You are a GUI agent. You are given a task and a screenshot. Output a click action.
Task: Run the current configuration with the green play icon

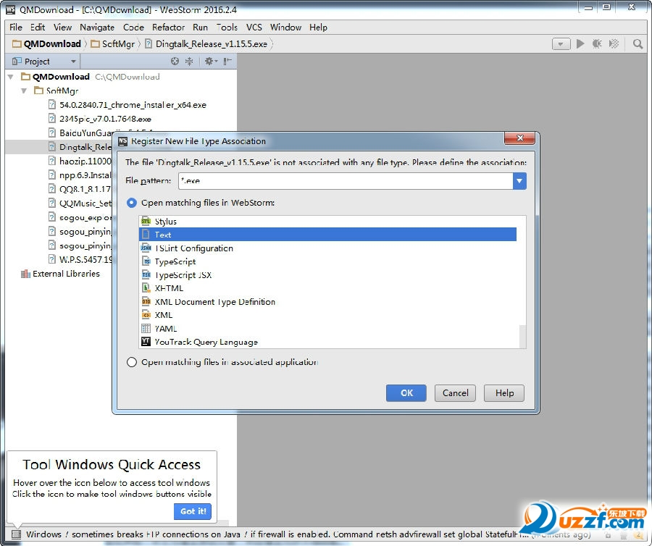point(580,43)
